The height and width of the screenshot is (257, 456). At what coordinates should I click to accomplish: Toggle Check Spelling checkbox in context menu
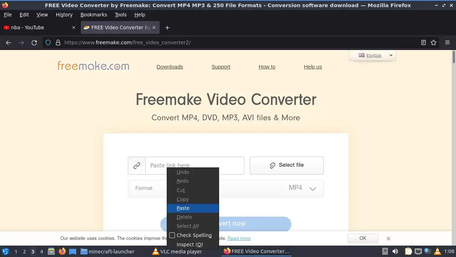click(172, 235)
